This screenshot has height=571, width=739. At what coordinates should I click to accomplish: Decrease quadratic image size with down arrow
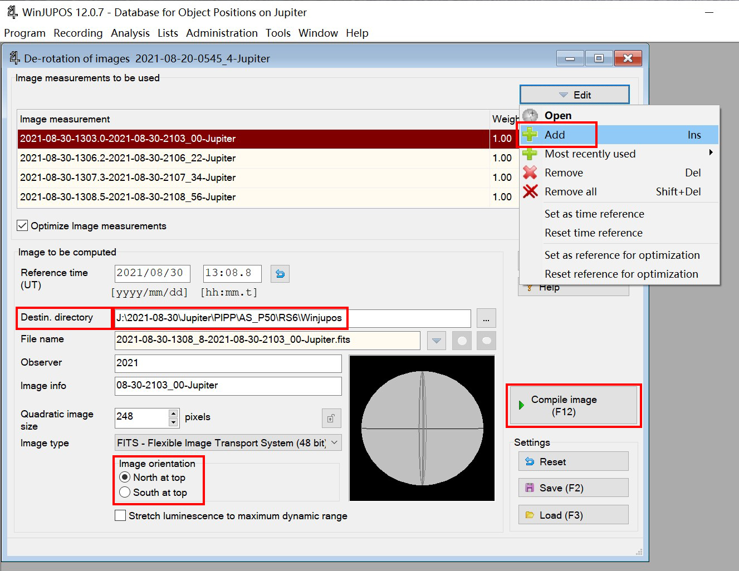(173, 422)
